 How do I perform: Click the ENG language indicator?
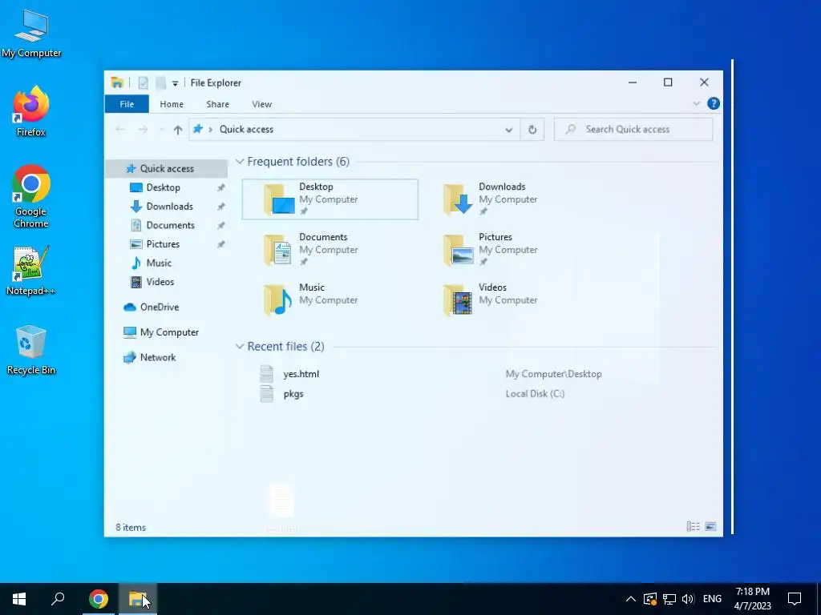pos(712,599)
